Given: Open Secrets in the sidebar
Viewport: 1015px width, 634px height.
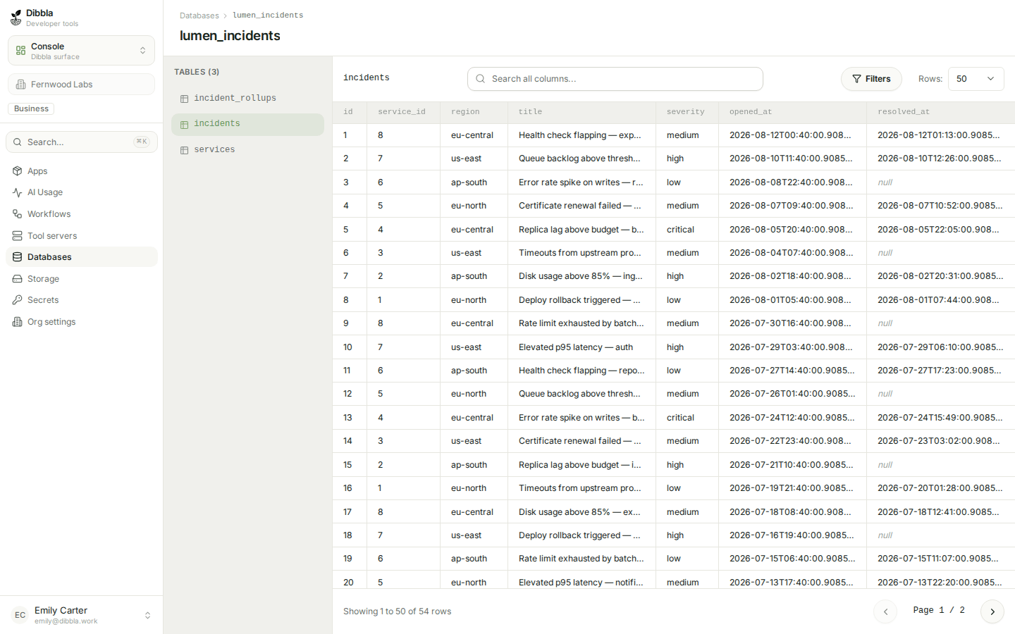Looking at the screenshot, I should click(82, 300).
